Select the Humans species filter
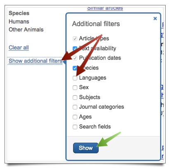171x168 pixels. click(x=19, y=21)
